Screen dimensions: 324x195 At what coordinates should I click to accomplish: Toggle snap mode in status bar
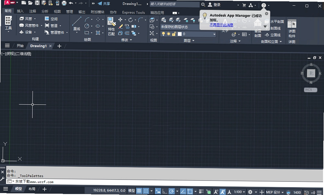point(146,191)
